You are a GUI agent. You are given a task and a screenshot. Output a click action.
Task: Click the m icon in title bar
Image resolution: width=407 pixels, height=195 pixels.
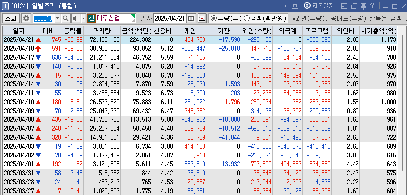(x=295, y=6)
